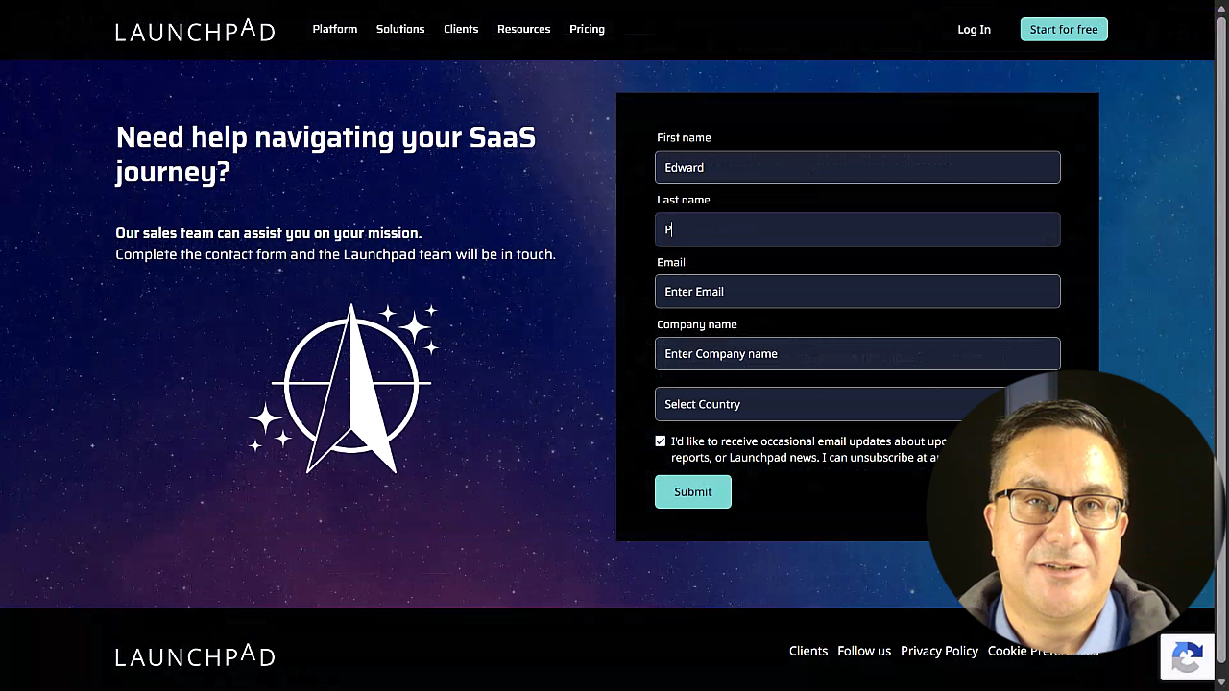1229x691 pixels.
Task: Open the footer Clients link
Action: pyautogui.click(x=808, y=651)
